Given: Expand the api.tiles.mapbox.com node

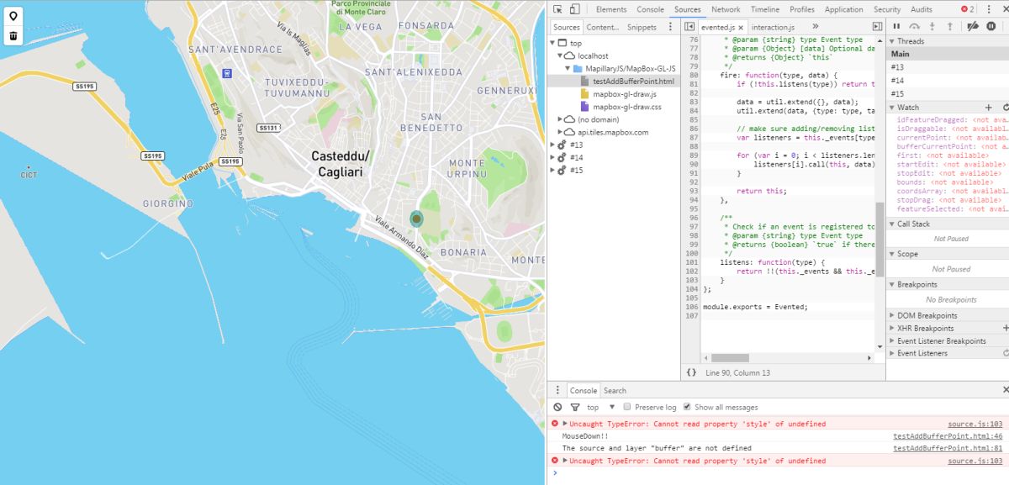Looking at the screenshot, I should (560, 132).
